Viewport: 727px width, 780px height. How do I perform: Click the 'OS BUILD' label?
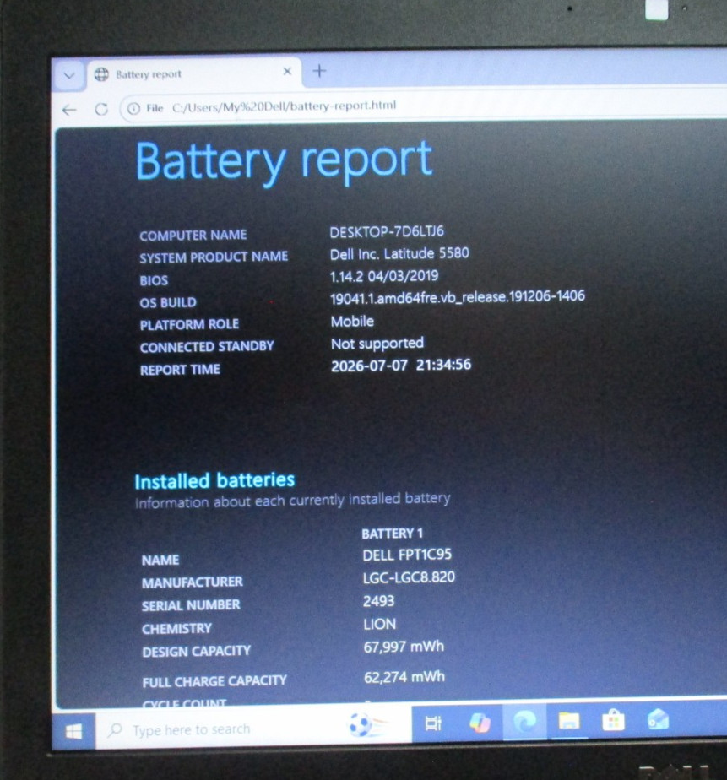pos(168,302)
